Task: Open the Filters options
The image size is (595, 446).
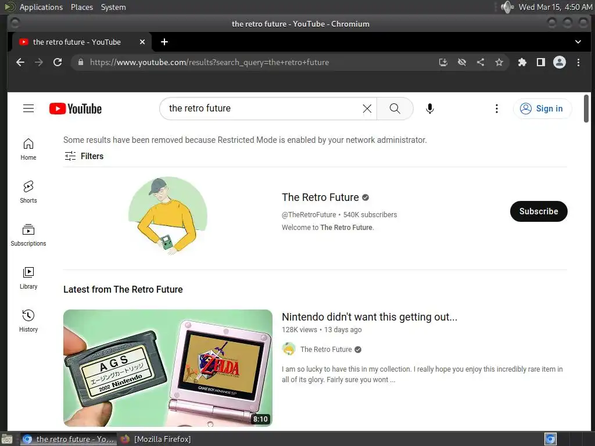Action: coord(84,156)
